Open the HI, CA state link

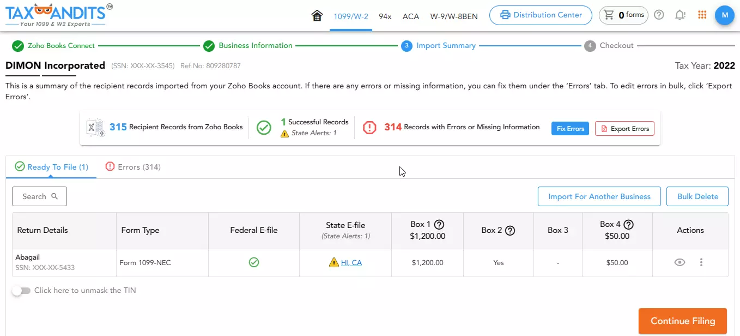click(x=351, y=263)
